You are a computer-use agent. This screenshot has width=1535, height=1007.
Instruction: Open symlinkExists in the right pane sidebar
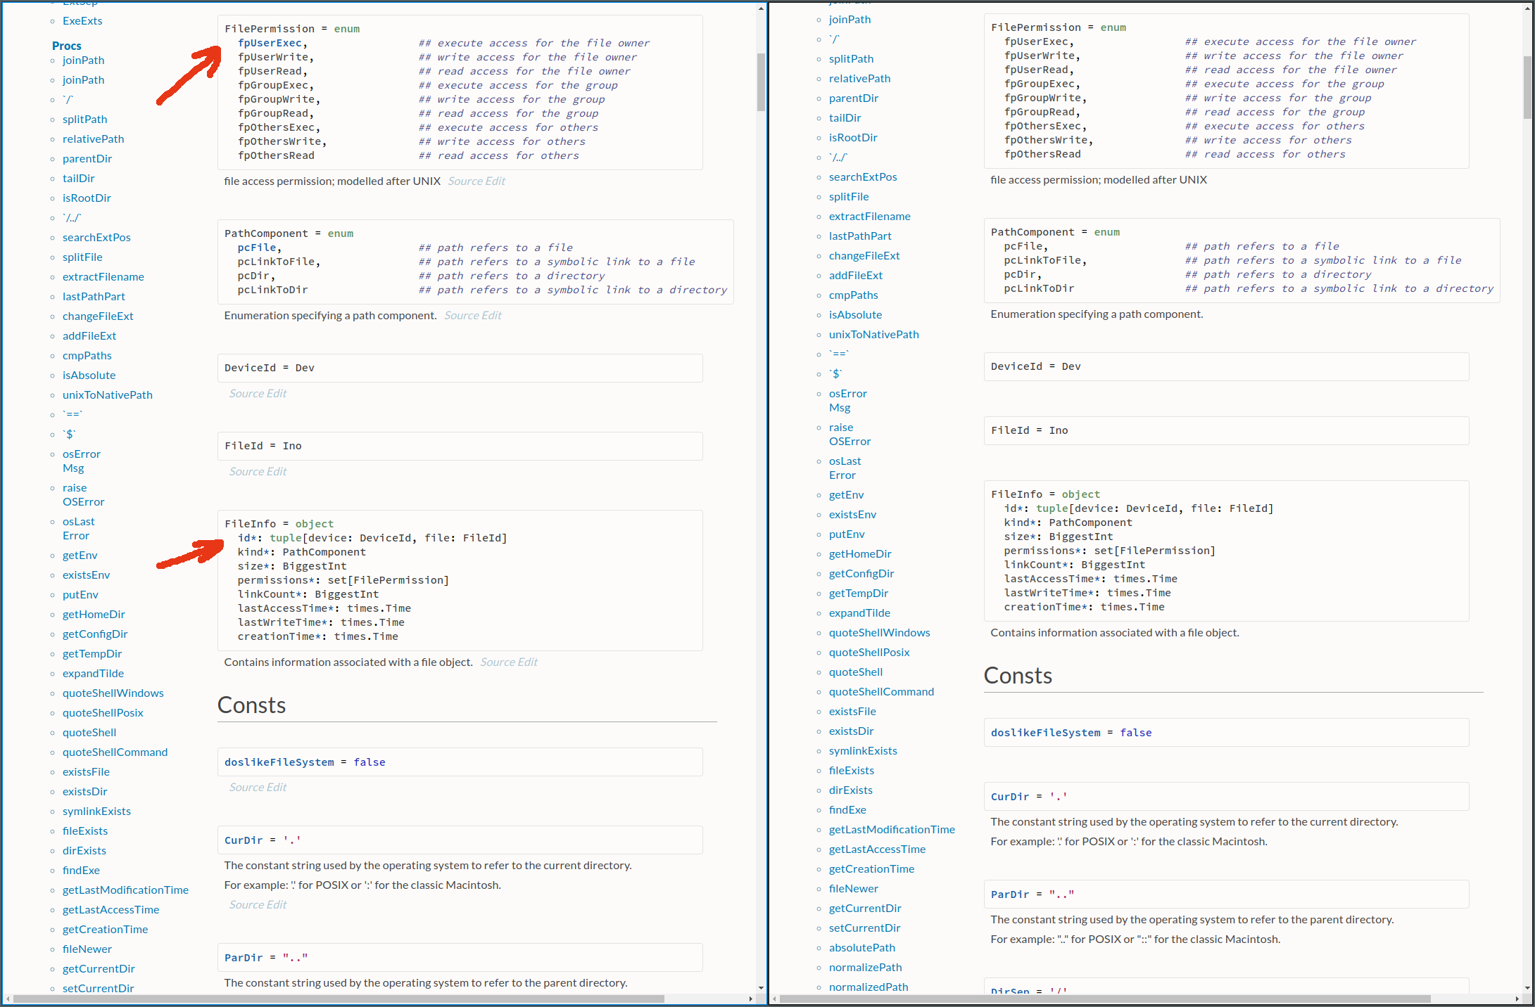tap(863, 751)
